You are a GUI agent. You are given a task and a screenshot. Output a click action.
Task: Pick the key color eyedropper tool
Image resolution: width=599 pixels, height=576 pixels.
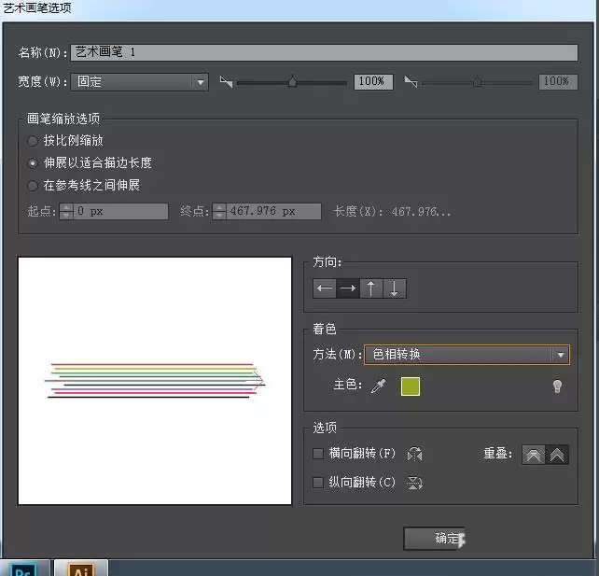pos(379,386)
